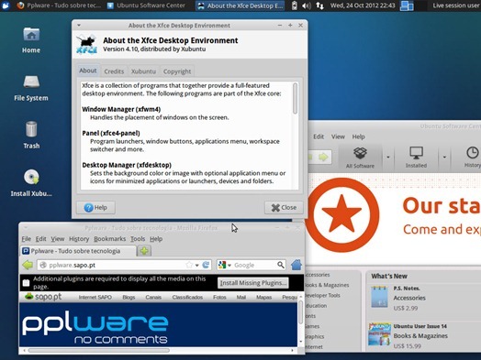Switch to the Credits tab
481x360 pixels.
pyautogui.click(x=114, y=71)
